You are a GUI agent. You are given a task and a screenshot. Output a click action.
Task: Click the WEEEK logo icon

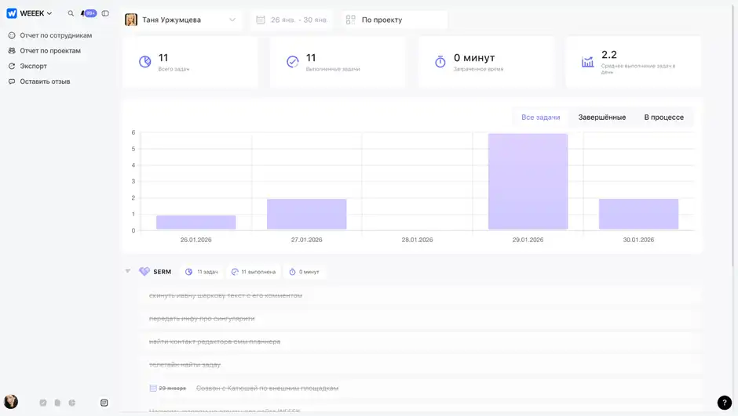12,13
